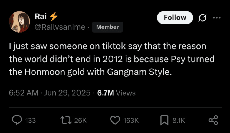The height and width of the screenshot is (133, 230).
Task: Bookmark this post using the bookmark icon
Action: click(164, 120)
